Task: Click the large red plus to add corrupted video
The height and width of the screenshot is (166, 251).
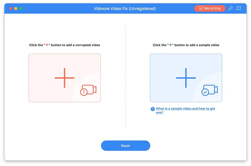Action: (65, 78)
